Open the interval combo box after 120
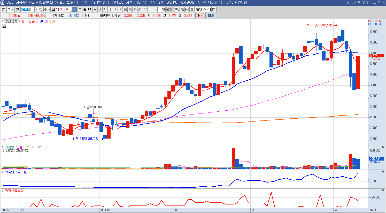 153,10
